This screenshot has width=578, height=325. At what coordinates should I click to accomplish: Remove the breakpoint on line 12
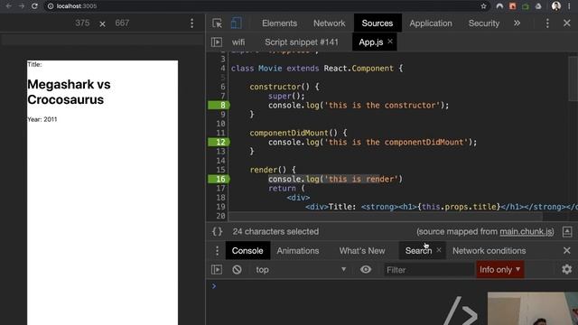[219, 143]
